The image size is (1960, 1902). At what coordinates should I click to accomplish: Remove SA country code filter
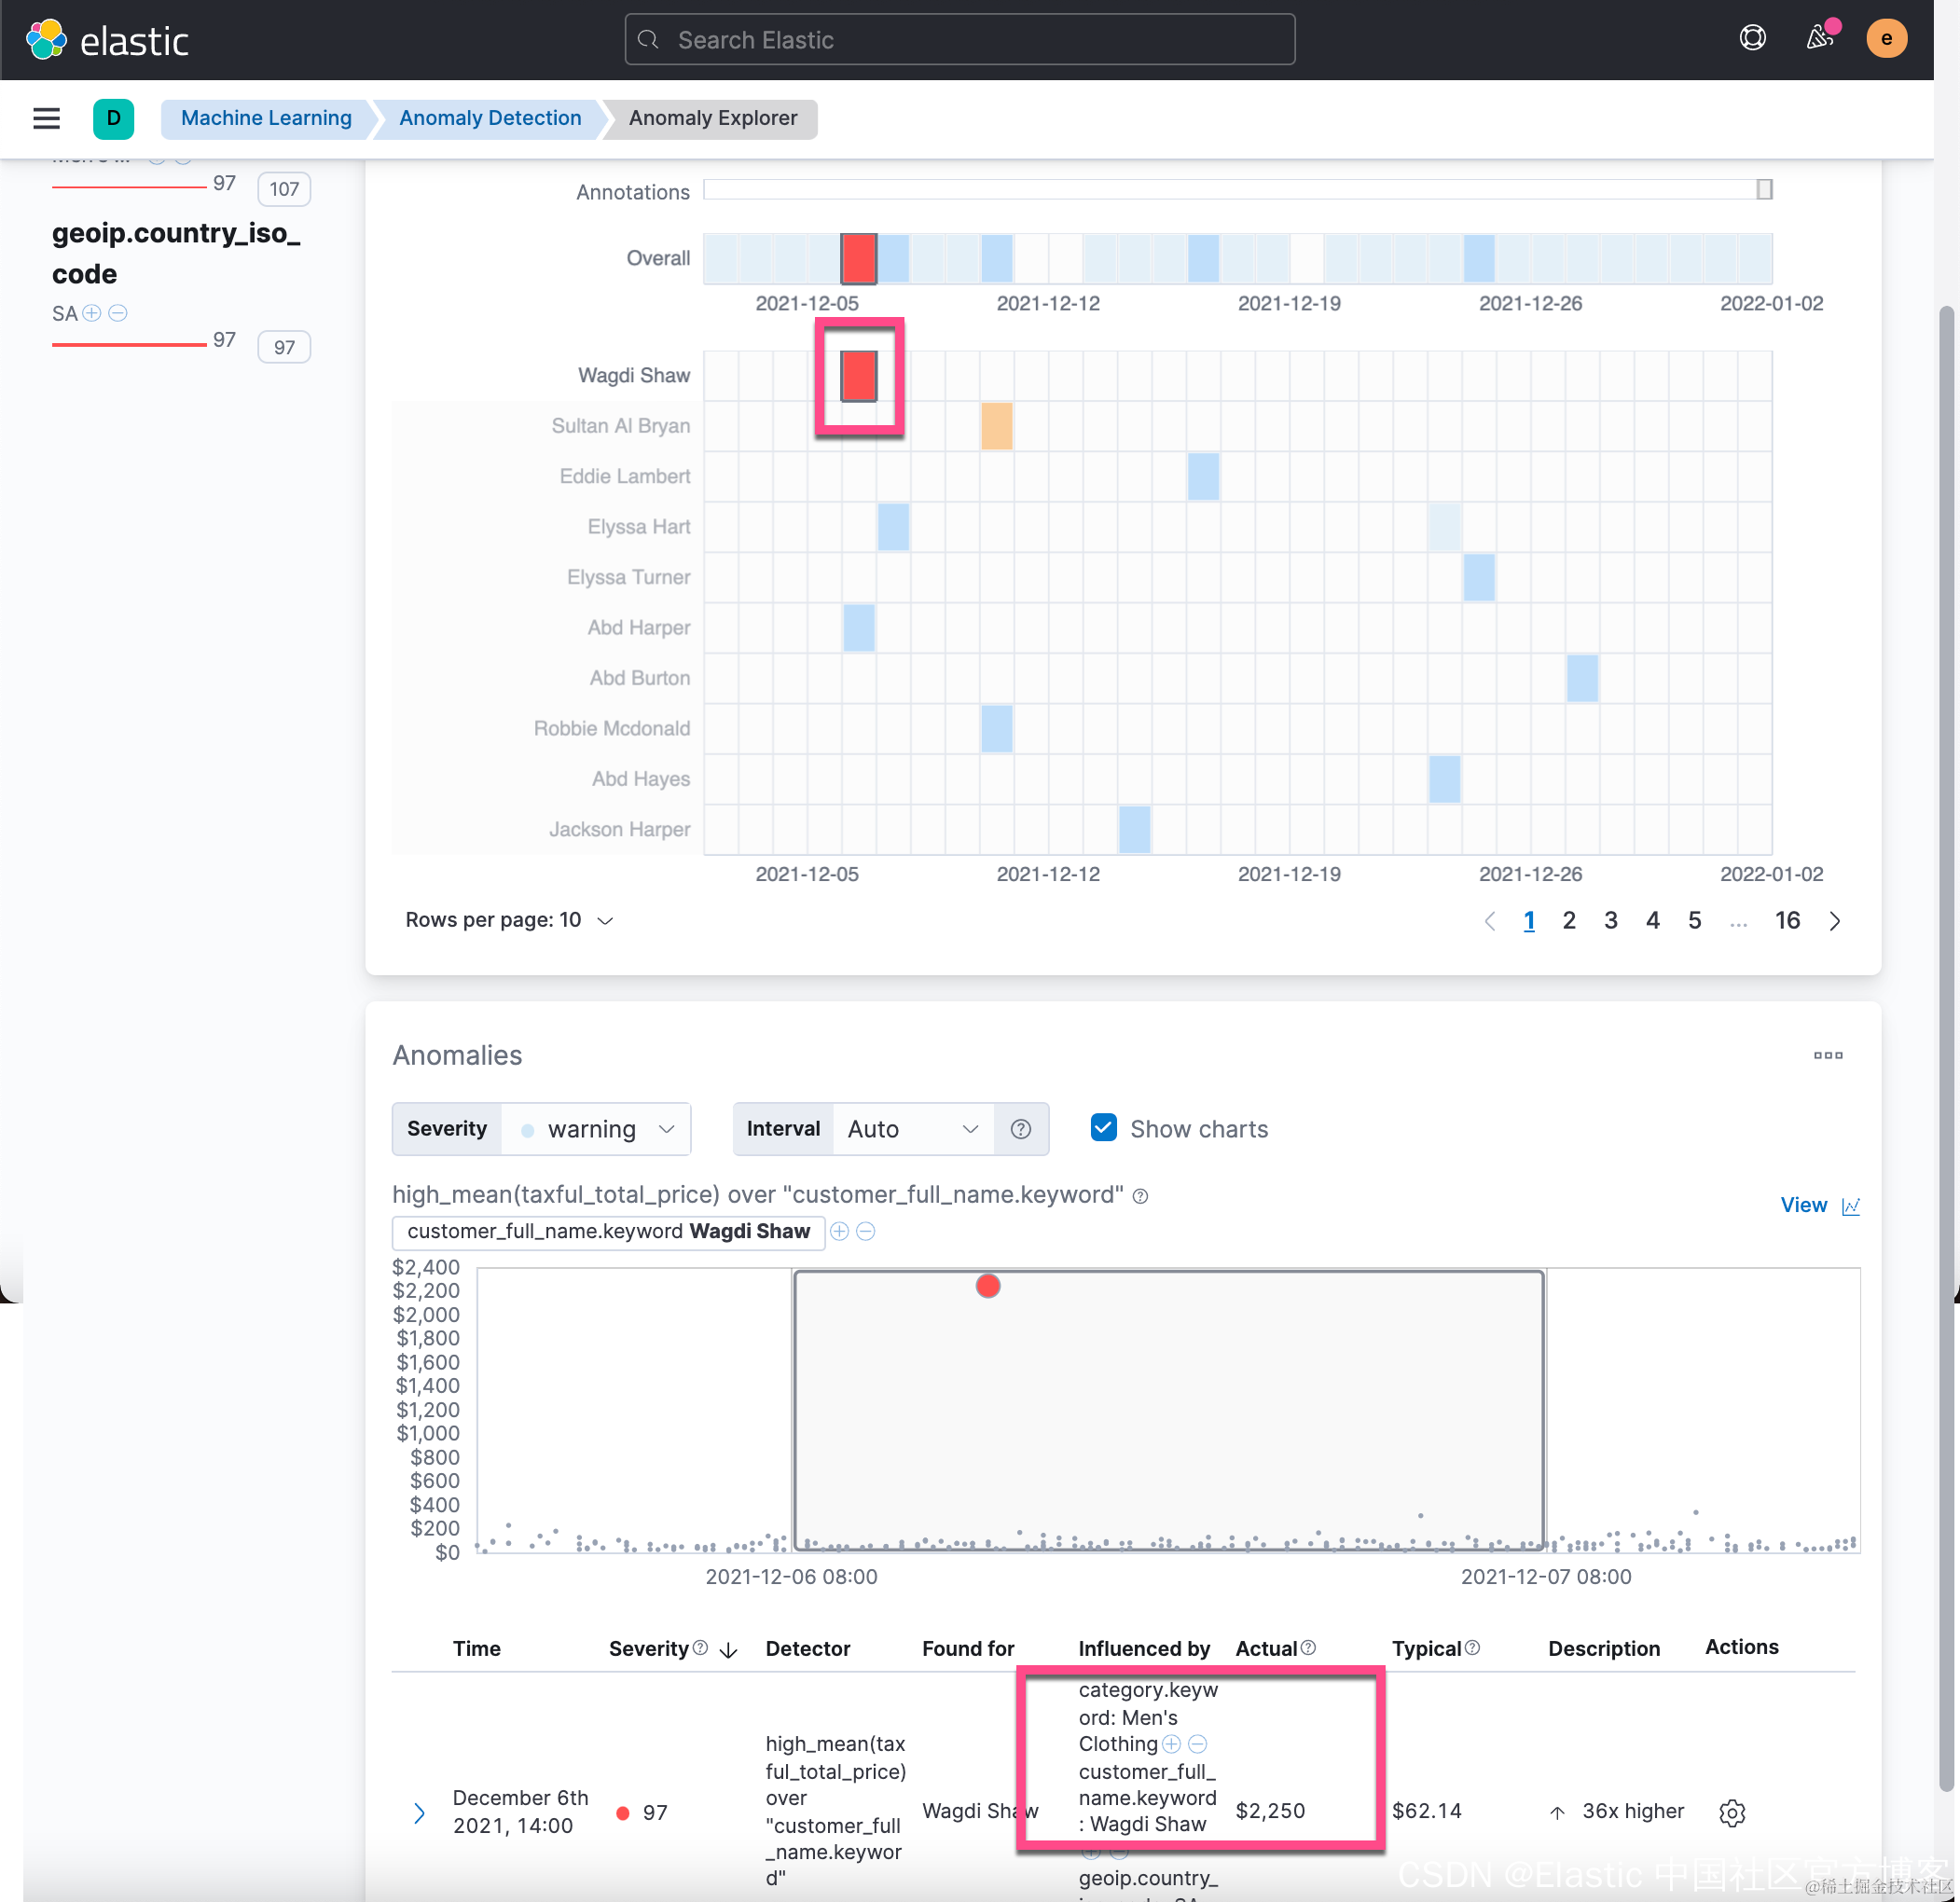pos(118,313)
